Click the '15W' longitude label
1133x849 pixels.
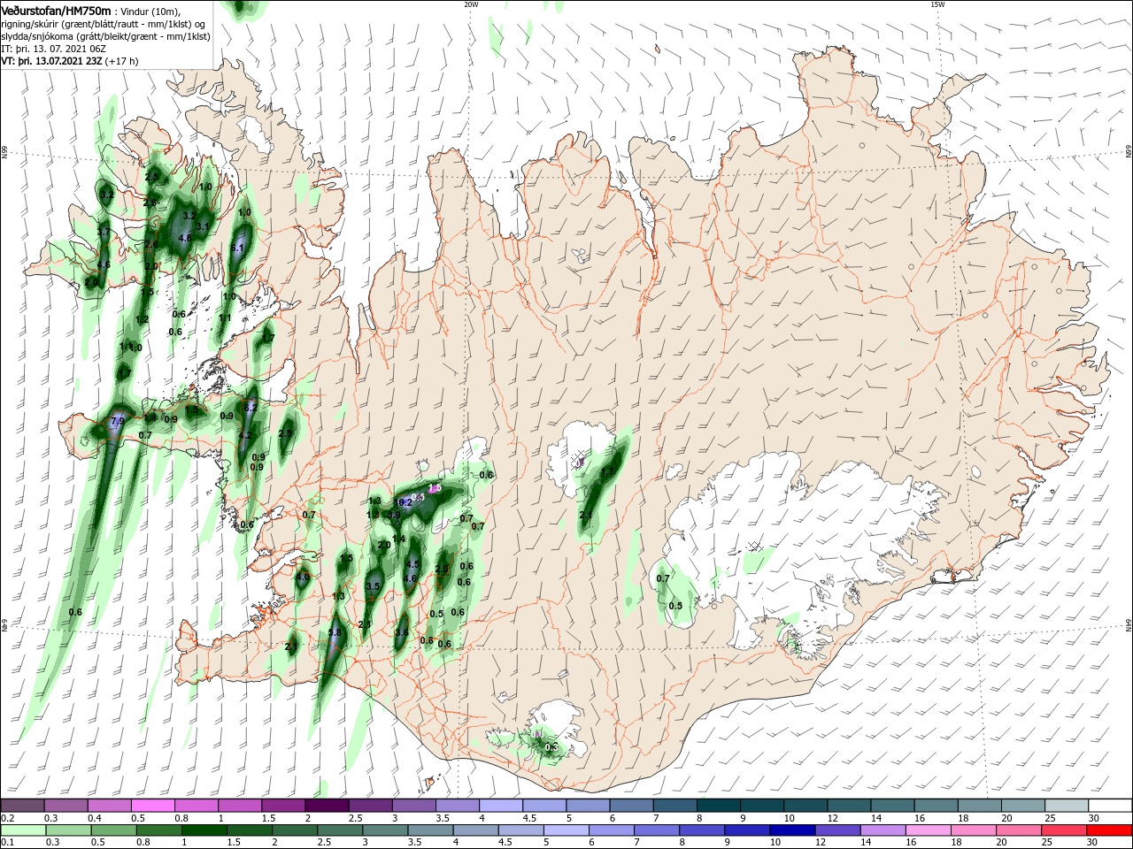937,4
